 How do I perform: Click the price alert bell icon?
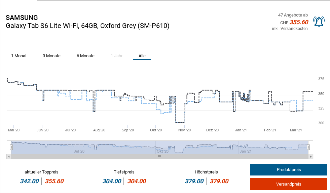[x=318, y=22]
